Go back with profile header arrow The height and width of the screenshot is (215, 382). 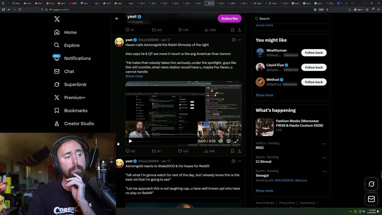coord(117,19)
